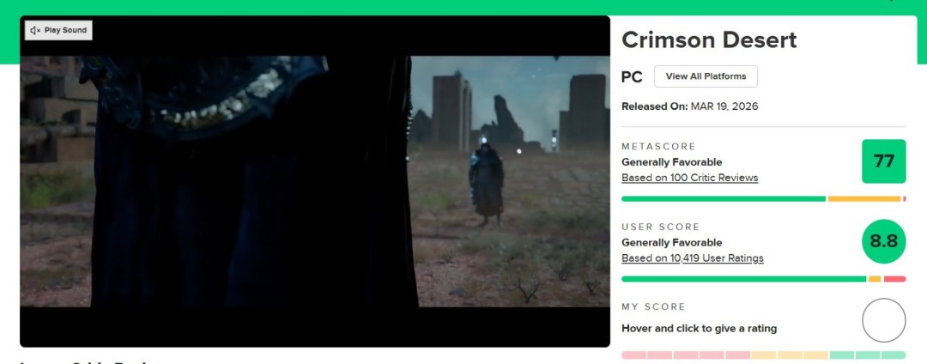
Task: Open the Based on 10,419 User Ratings link
Action: [x=693, y=258]
